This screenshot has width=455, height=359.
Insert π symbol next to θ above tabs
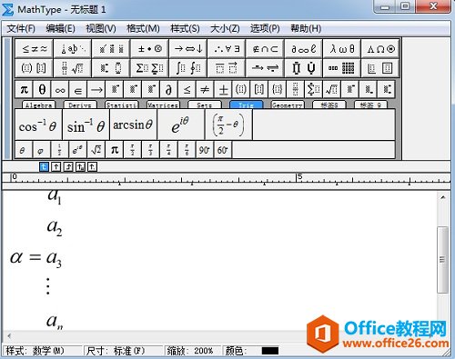click(24, 90)
